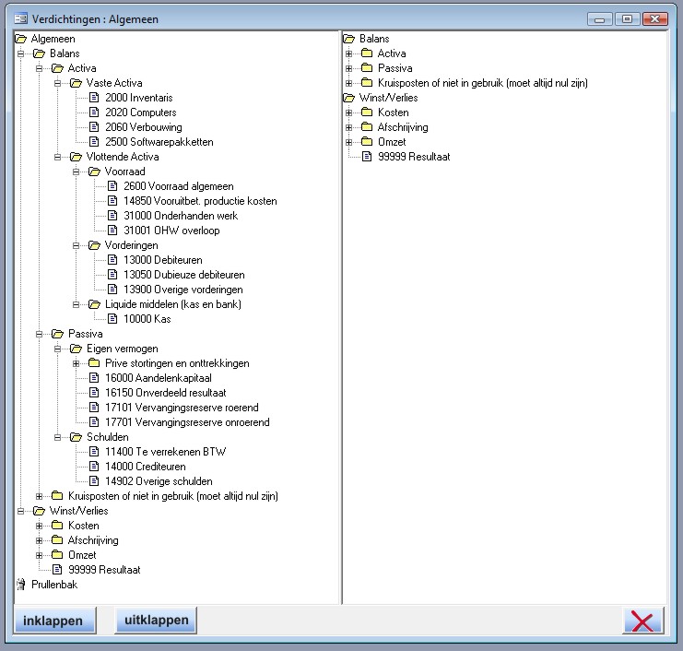Viewport: 683px width, 651px height.
Task: Maximize the Verdichtingen window
Action: (627, 19)
